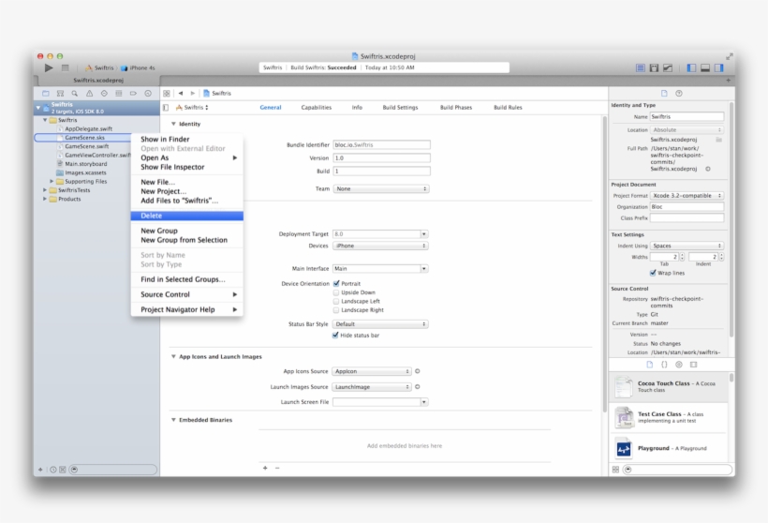Switch to the Capabilities tab
Viewport: 768px width, 523px height.
click(316, 108)
